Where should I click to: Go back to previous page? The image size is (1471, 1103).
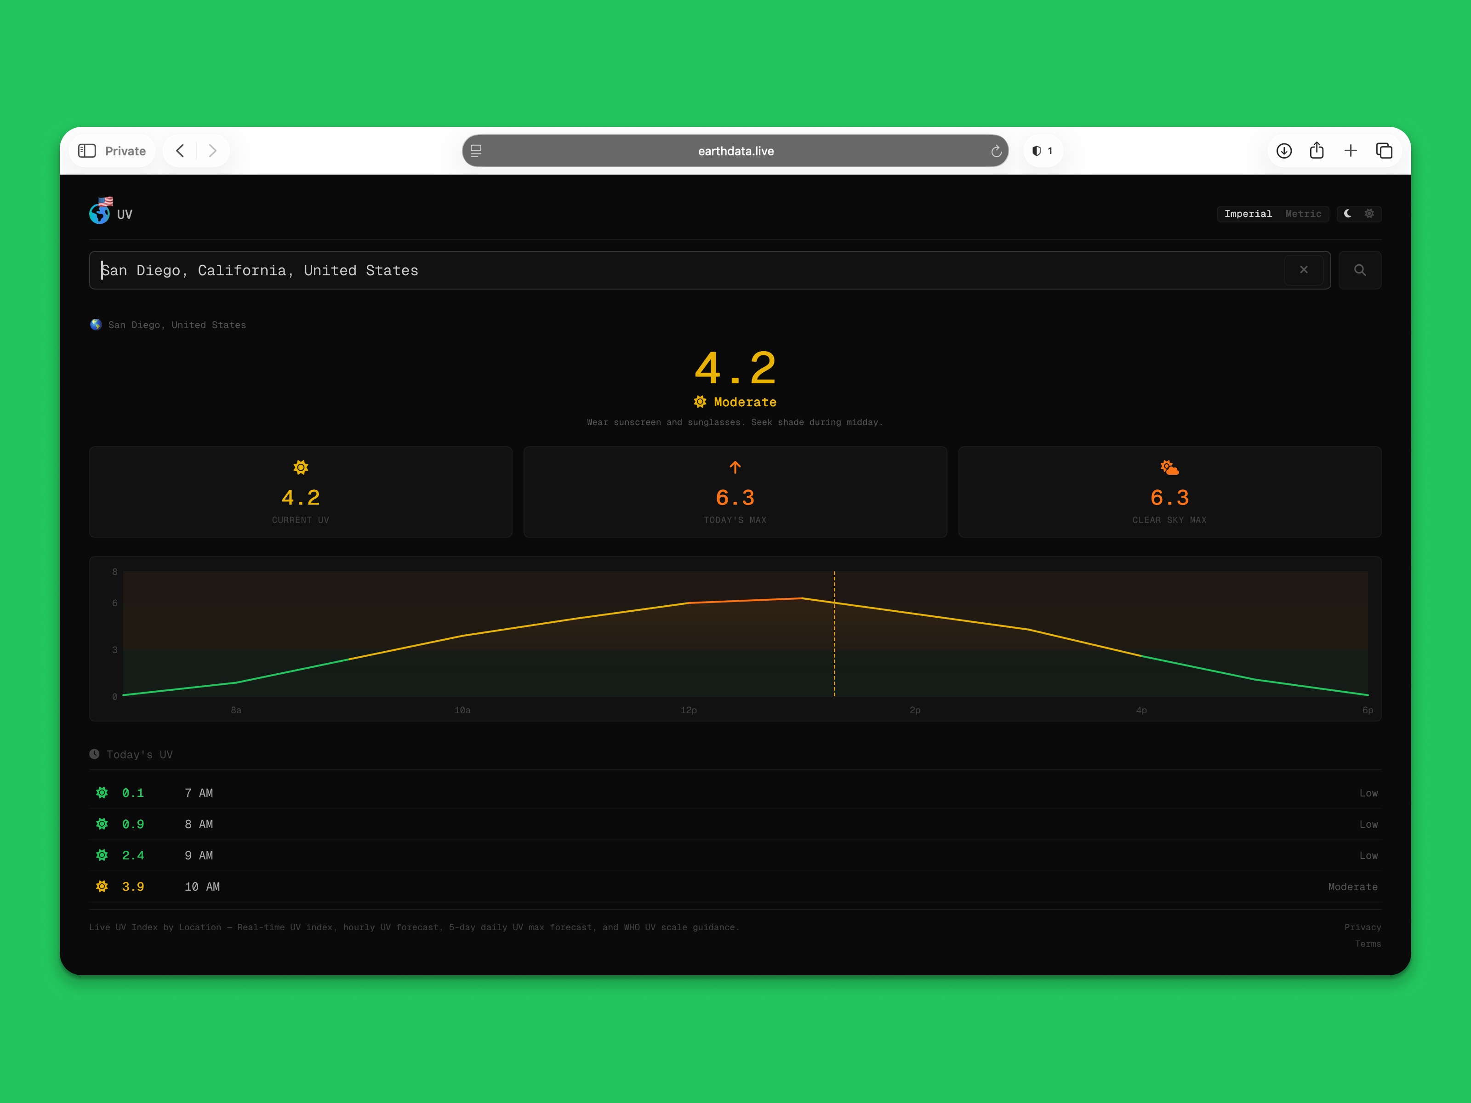(180, 151)
